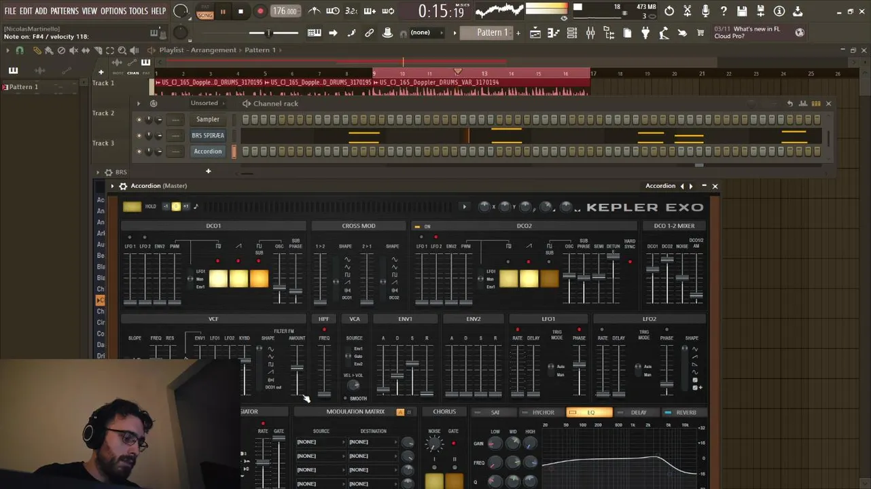Viewport: 871px width, 489px height.
Task: Click bar 17 on the playlist timeline
Action: pos(593,73)
